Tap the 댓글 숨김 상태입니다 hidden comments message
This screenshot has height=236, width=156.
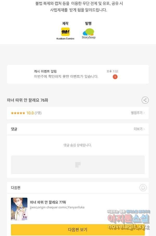pyautogui.click(x=78, y=145)
